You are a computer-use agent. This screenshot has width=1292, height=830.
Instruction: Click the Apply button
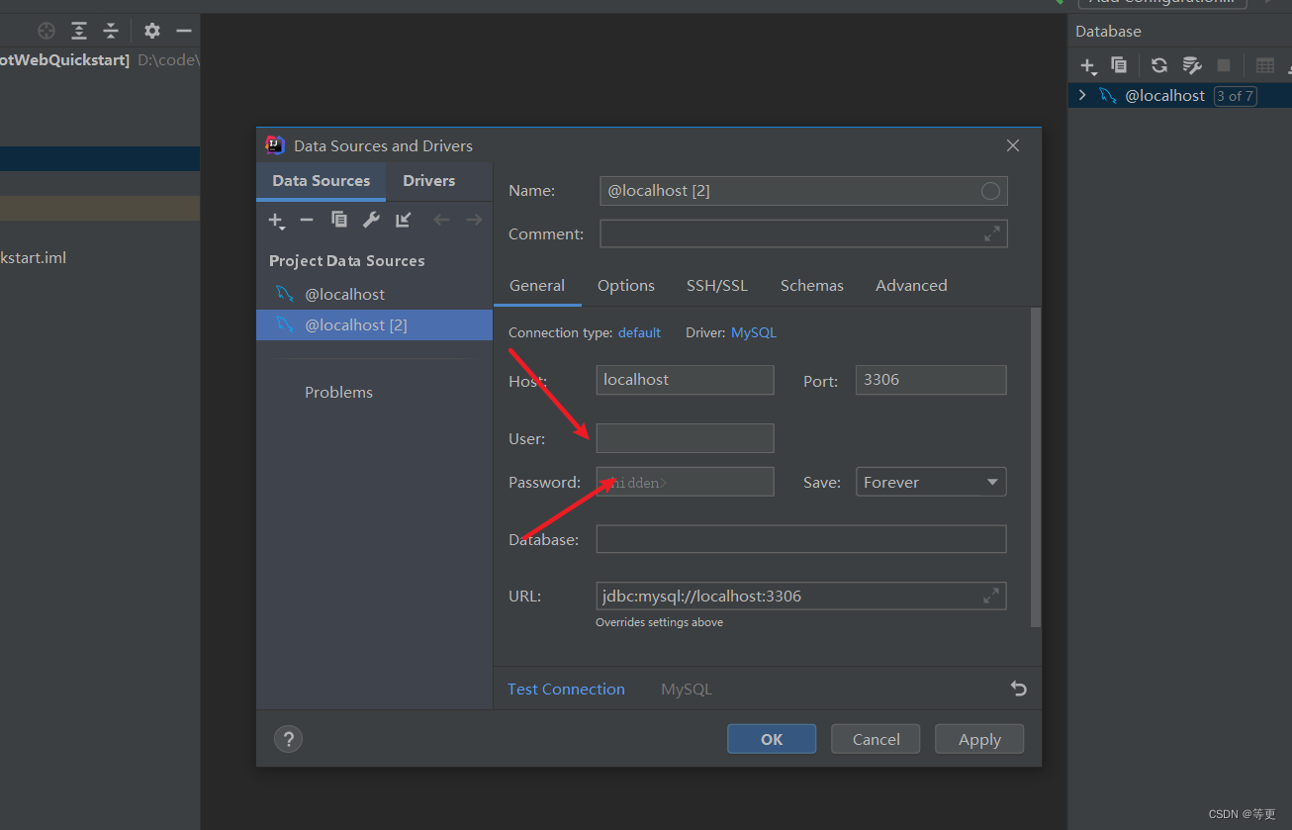(x=979, y=739)
